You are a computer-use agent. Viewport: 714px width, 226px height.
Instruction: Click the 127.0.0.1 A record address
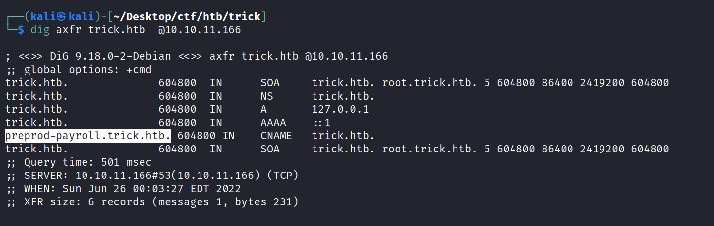coord(340,109)
